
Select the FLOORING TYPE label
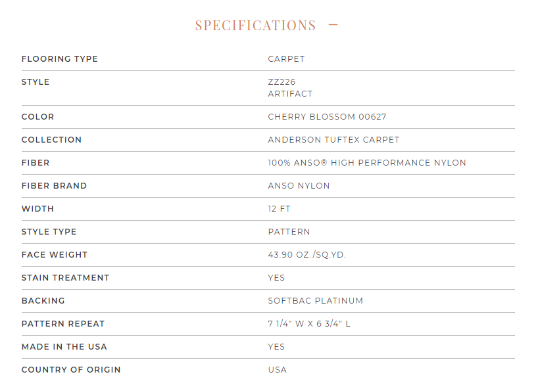[60, 59]
